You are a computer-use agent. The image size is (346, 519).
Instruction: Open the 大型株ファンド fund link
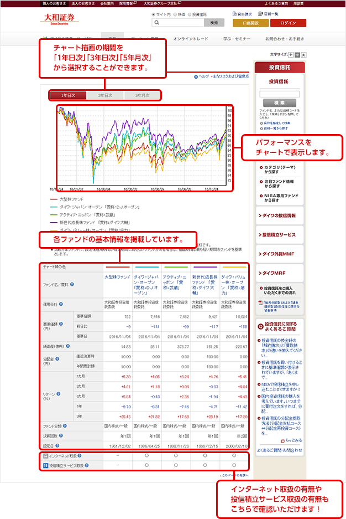[117, 277]
